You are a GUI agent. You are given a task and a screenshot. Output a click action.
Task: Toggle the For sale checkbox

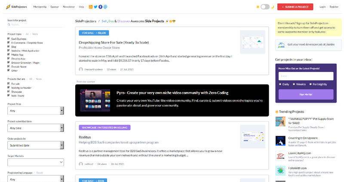[x=9, y=84]
